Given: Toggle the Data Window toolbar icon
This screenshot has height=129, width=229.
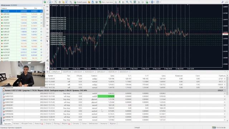Looking at the screenshot, I should (60, 2).
